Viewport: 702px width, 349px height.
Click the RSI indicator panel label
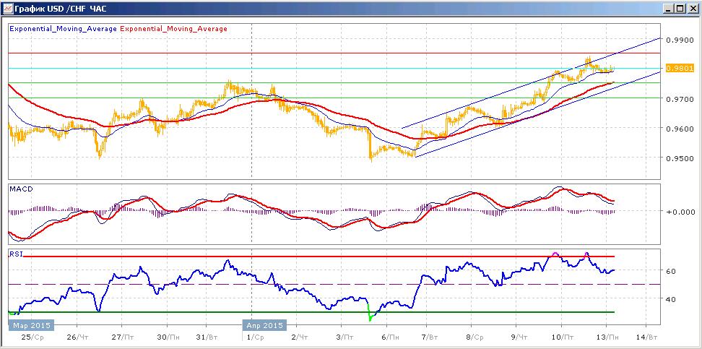[x=15, y=254]
